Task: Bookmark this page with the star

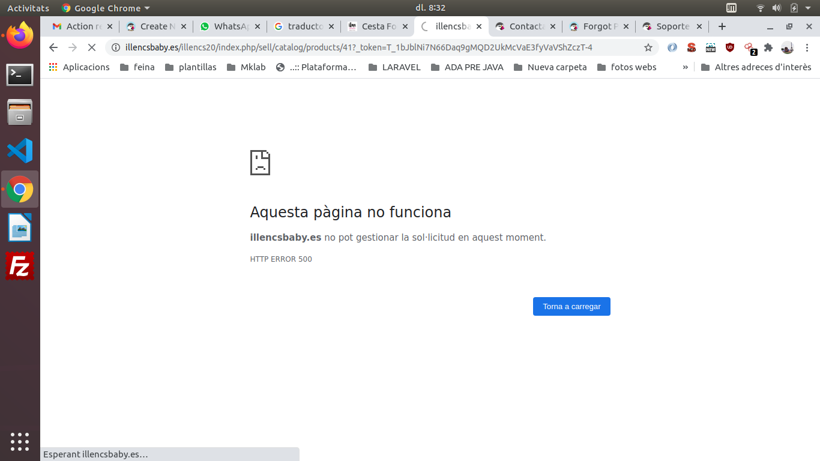Action: 648,47
